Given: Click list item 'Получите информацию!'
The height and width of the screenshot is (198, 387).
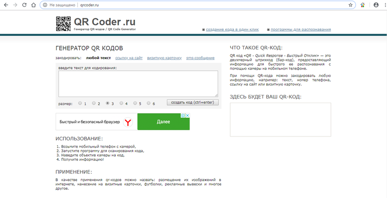Looking at the screenshot, I should [x=83, y=160].
